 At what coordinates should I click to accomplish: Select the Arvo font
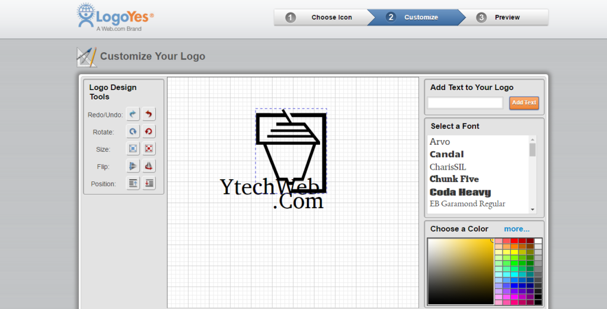click(440, 142)
